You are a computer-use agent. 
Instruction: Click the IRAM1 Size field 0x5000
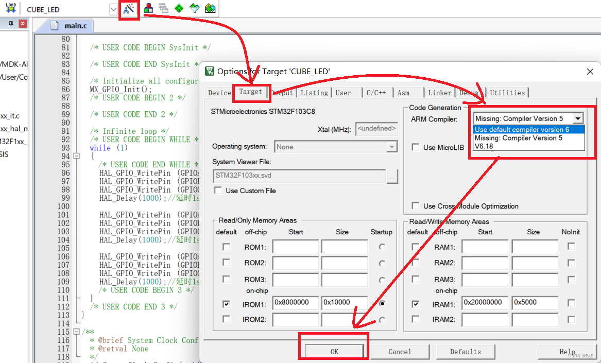pyautogui.click(x=535, y=302)
